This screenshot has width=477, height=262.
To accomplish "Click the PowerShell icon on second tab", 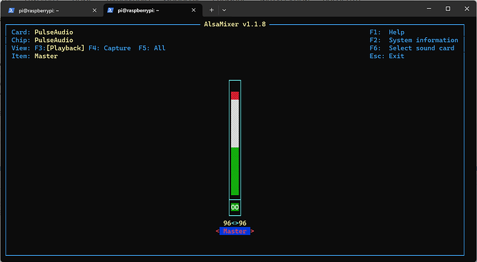I will pyautogui.click(x=111, y=10).
